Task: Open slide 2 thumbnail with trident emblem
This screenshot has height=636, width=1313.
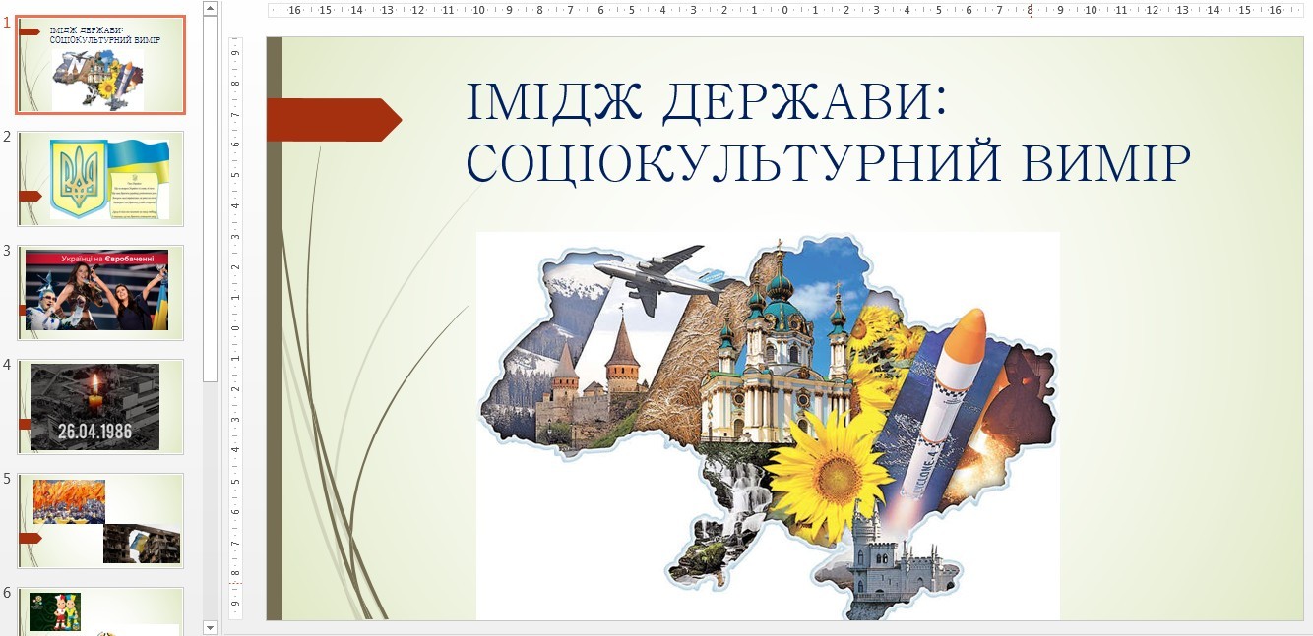Action: click(x=100, y=179)
